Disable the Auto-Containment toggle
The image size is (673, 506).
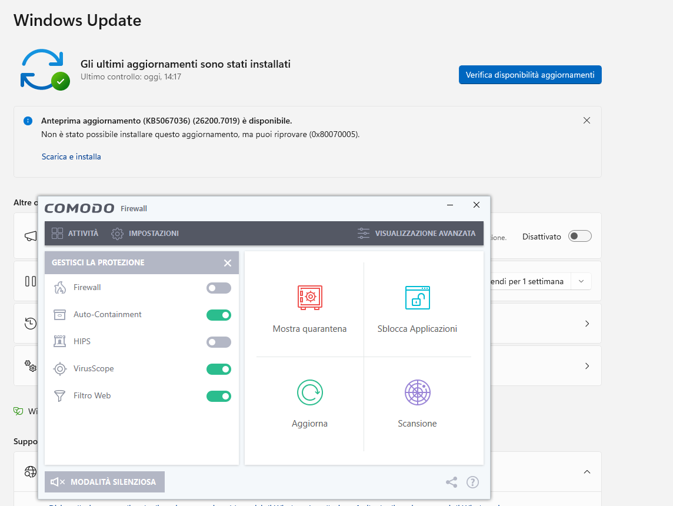pyautogui.click(x=219, y=315)
